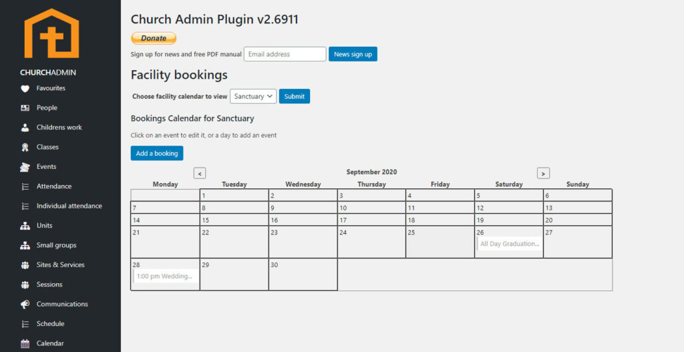The image size is (684, 352).
Task: Click the heart icon beside Favourites
Action: click(x=25, y=88)
